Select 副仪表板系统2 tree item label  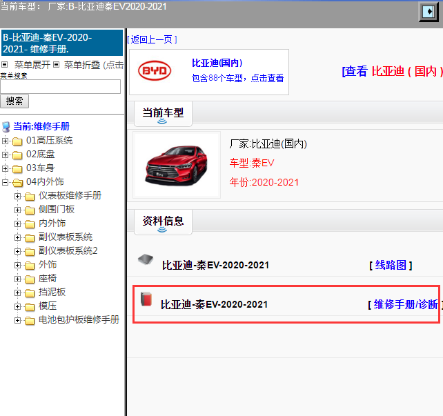click(68, 251)
